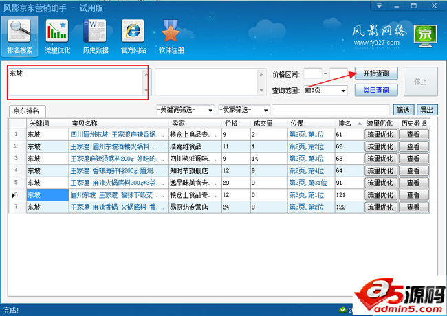Open the 流量优化 traffic optimization tool
Image resolution: width=447 pixels, height=316 pixels.
(x=57, y=36)
